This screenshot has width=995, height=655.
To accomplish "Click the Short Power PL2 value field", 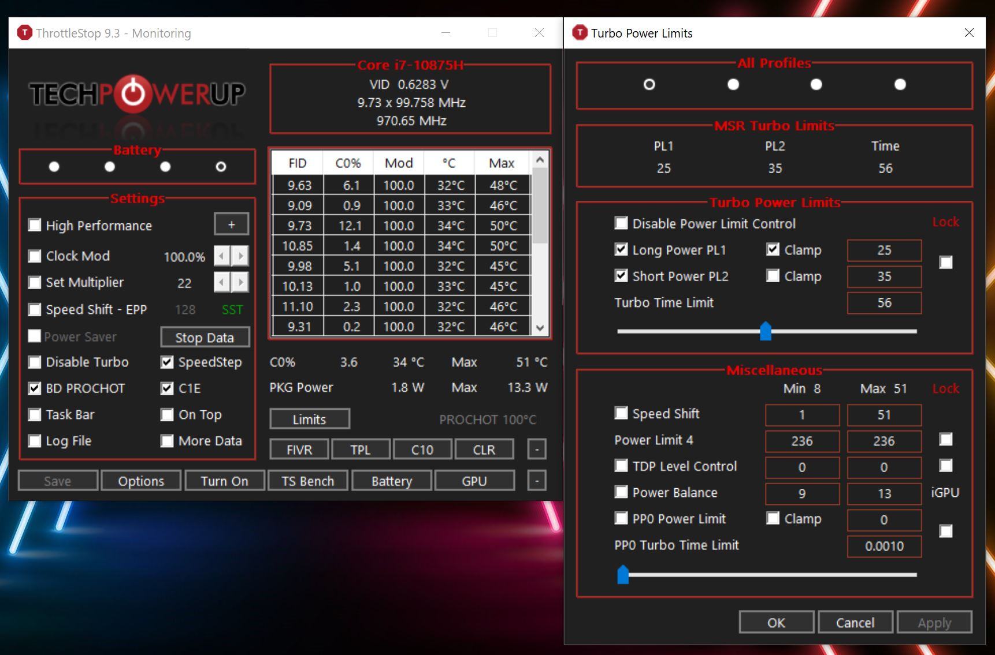I will tap(884, 276).
